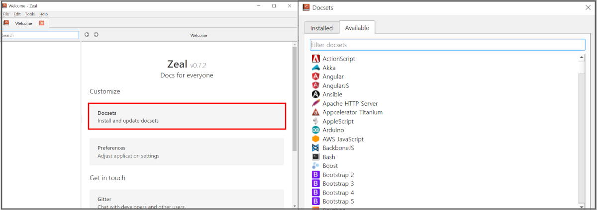597x210 pixels.
Task: Select the Ansible list entry
Action: 332,94
